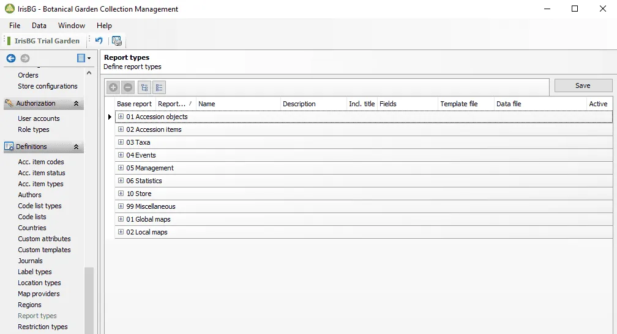The width and height of the screenshot is (617, 334).
Task: Open the Data menu
Action: (39, 26)
